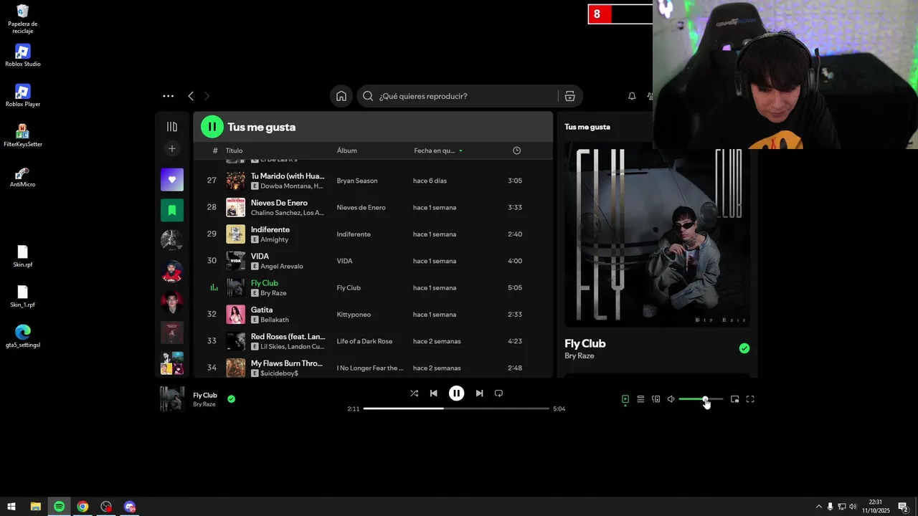Viewport: 918px width, 516px height.
Task: Go back with the left arrow
Action: (191, 96)
